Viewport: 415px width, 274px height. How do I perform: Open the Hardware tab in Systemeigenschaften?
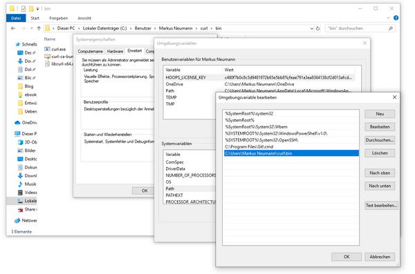[115, 51]
